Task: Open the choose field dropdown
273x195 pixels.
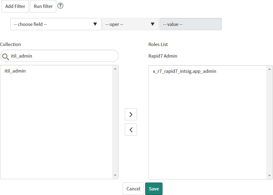Action: [x=56, y=24]
